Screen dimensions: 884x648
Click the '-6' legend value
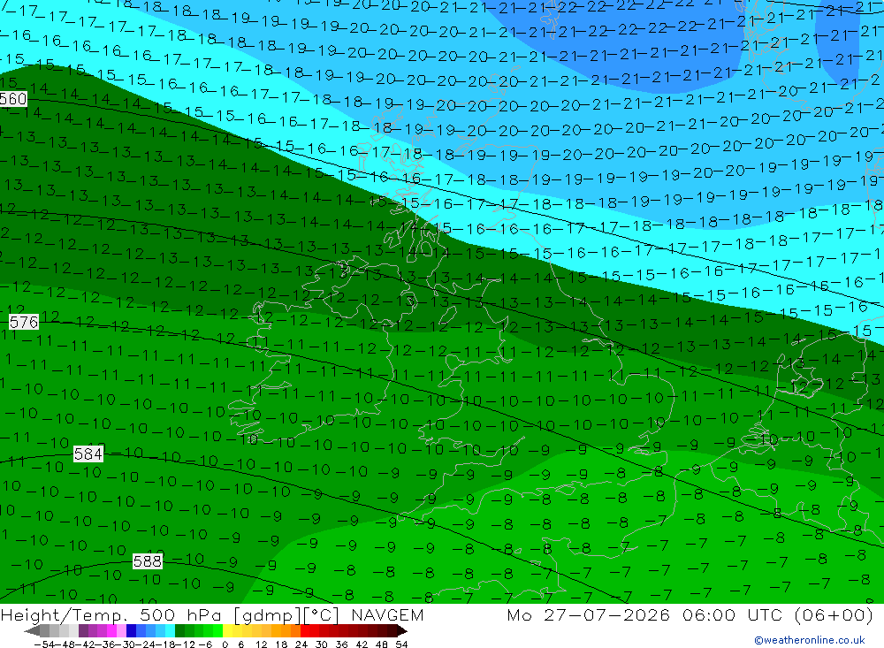pos(205,644)
